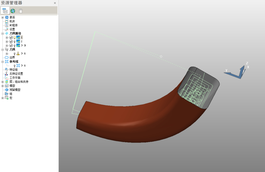The width and height of the screenshot is (265, 172).
Task: Click the 残留模型 stock model icon
Action: tap(7, 90)
